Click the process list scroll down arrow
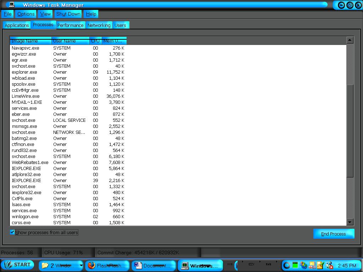The height and width of the screenshot is (272, 363). pyautogui.click(x=350, y=222)
